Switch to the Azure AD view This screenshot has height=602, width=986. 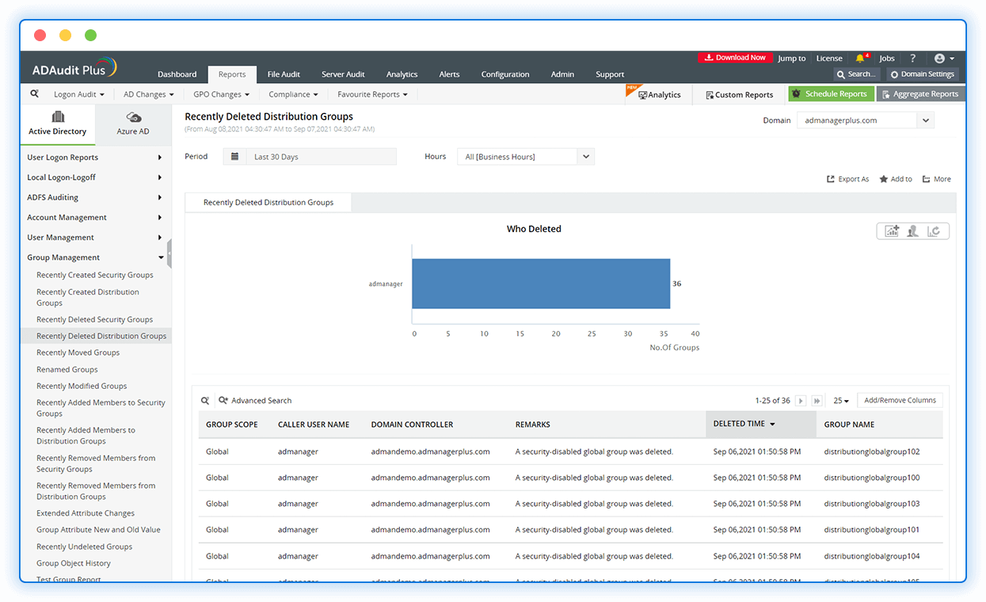pos(133,124)
